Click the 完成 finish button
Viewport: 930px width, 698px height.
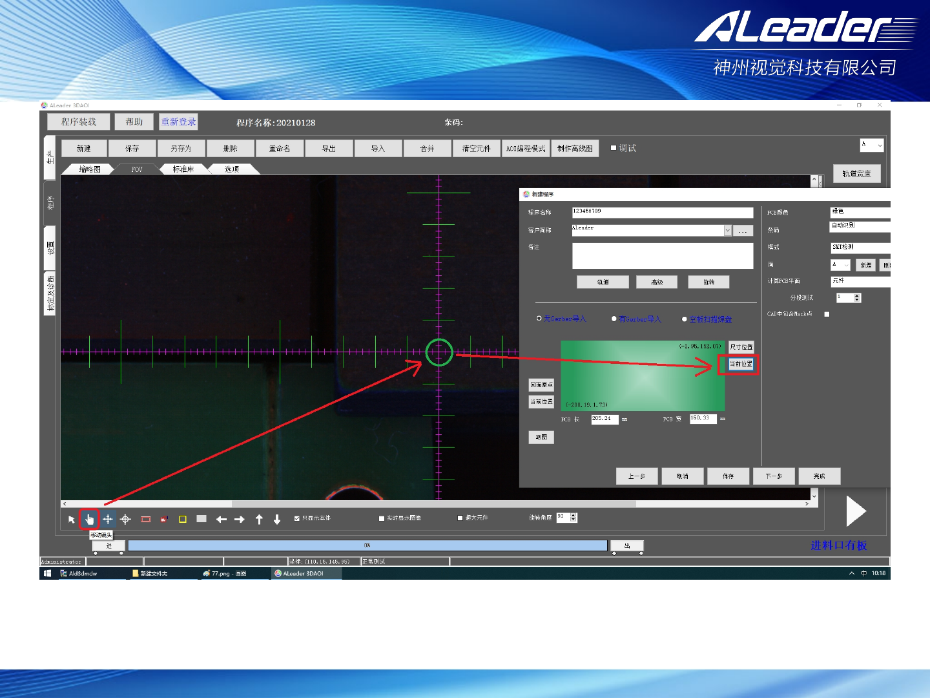(820, 476)
